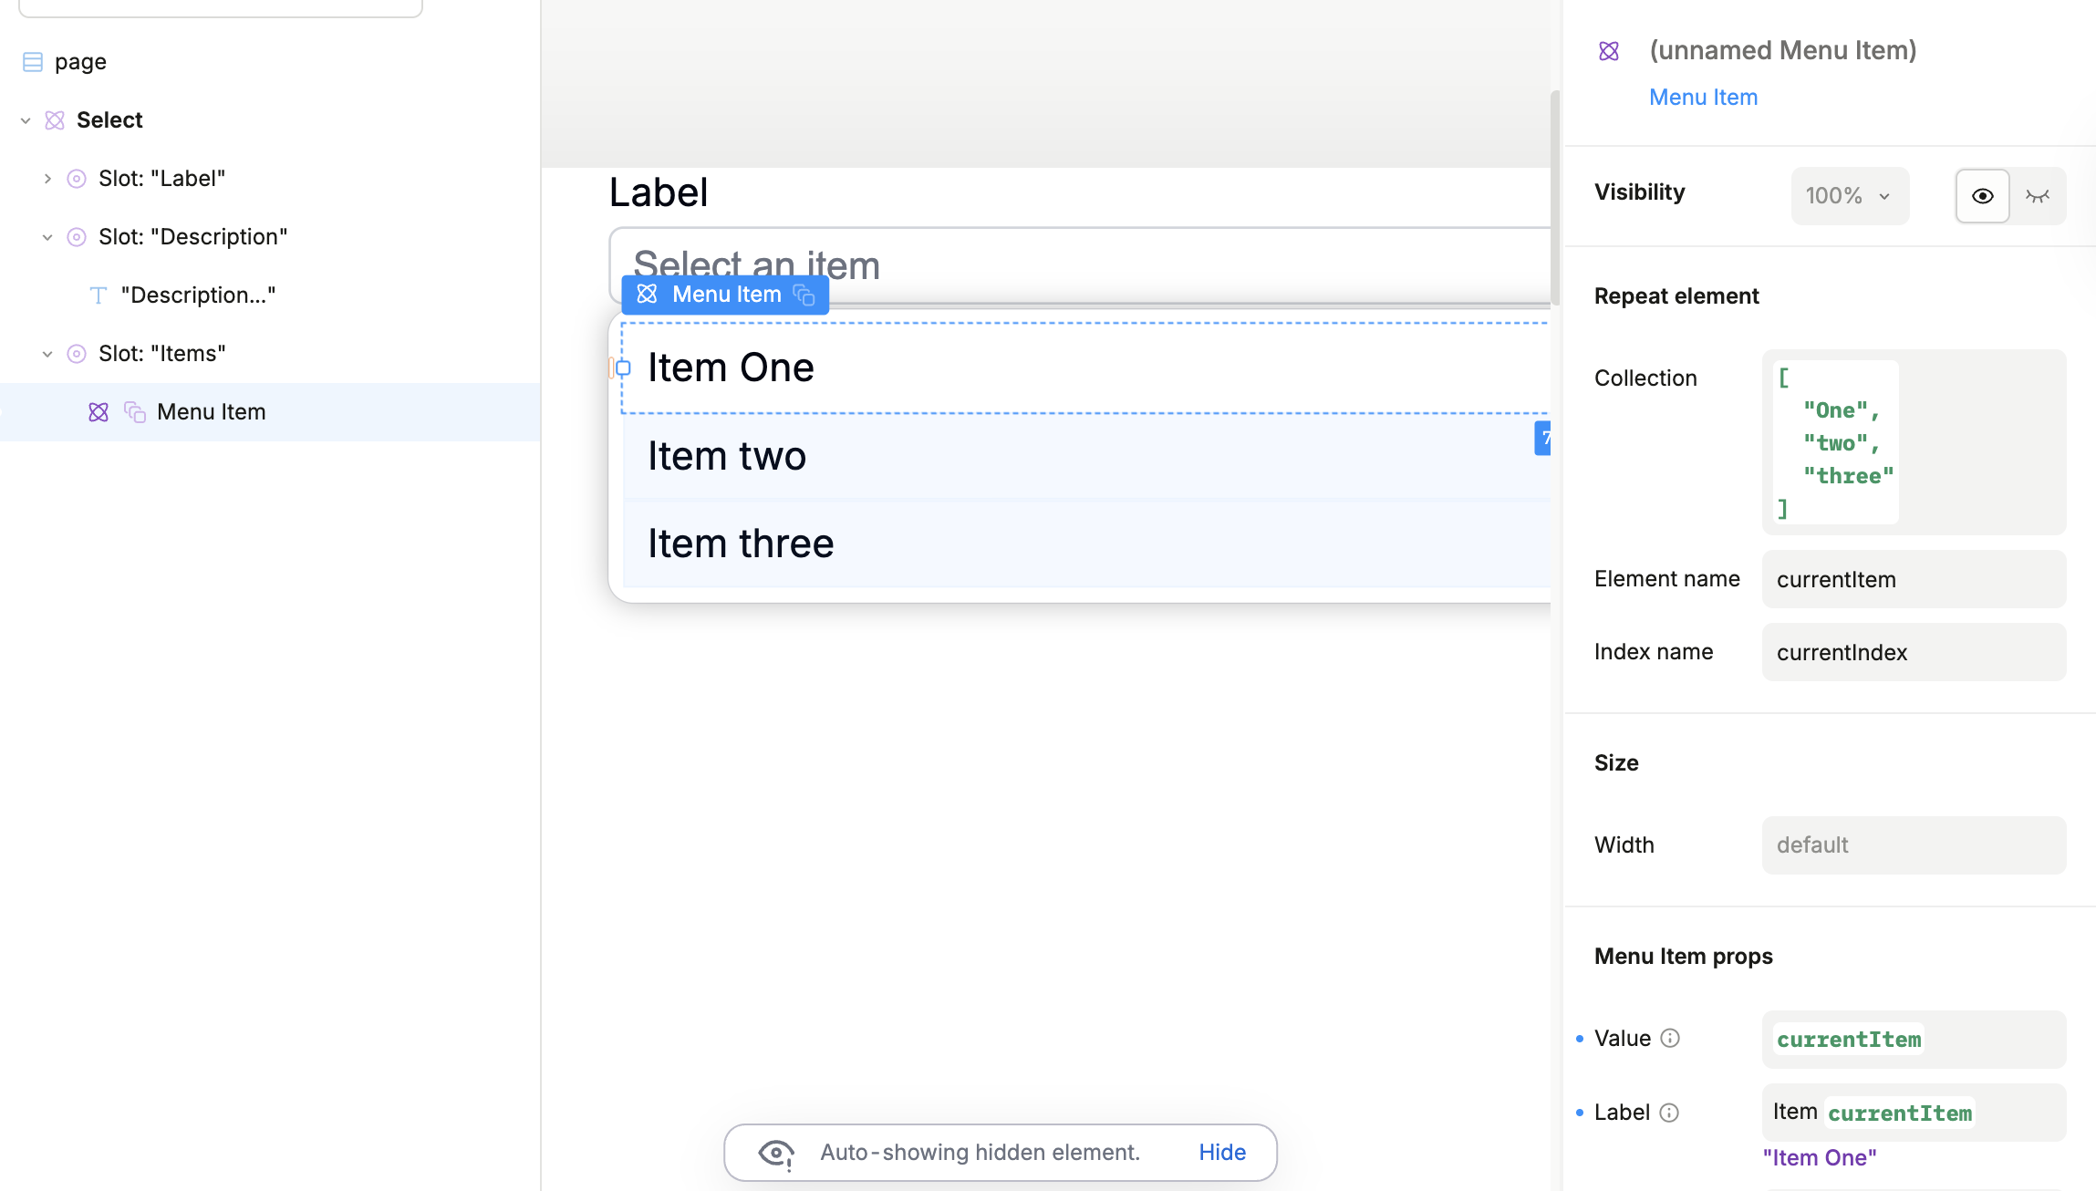Viewport: 2096px width, 1191px height.
Task: Select "Item two" in the dropdown menu
Action: [x=727, y=456]
